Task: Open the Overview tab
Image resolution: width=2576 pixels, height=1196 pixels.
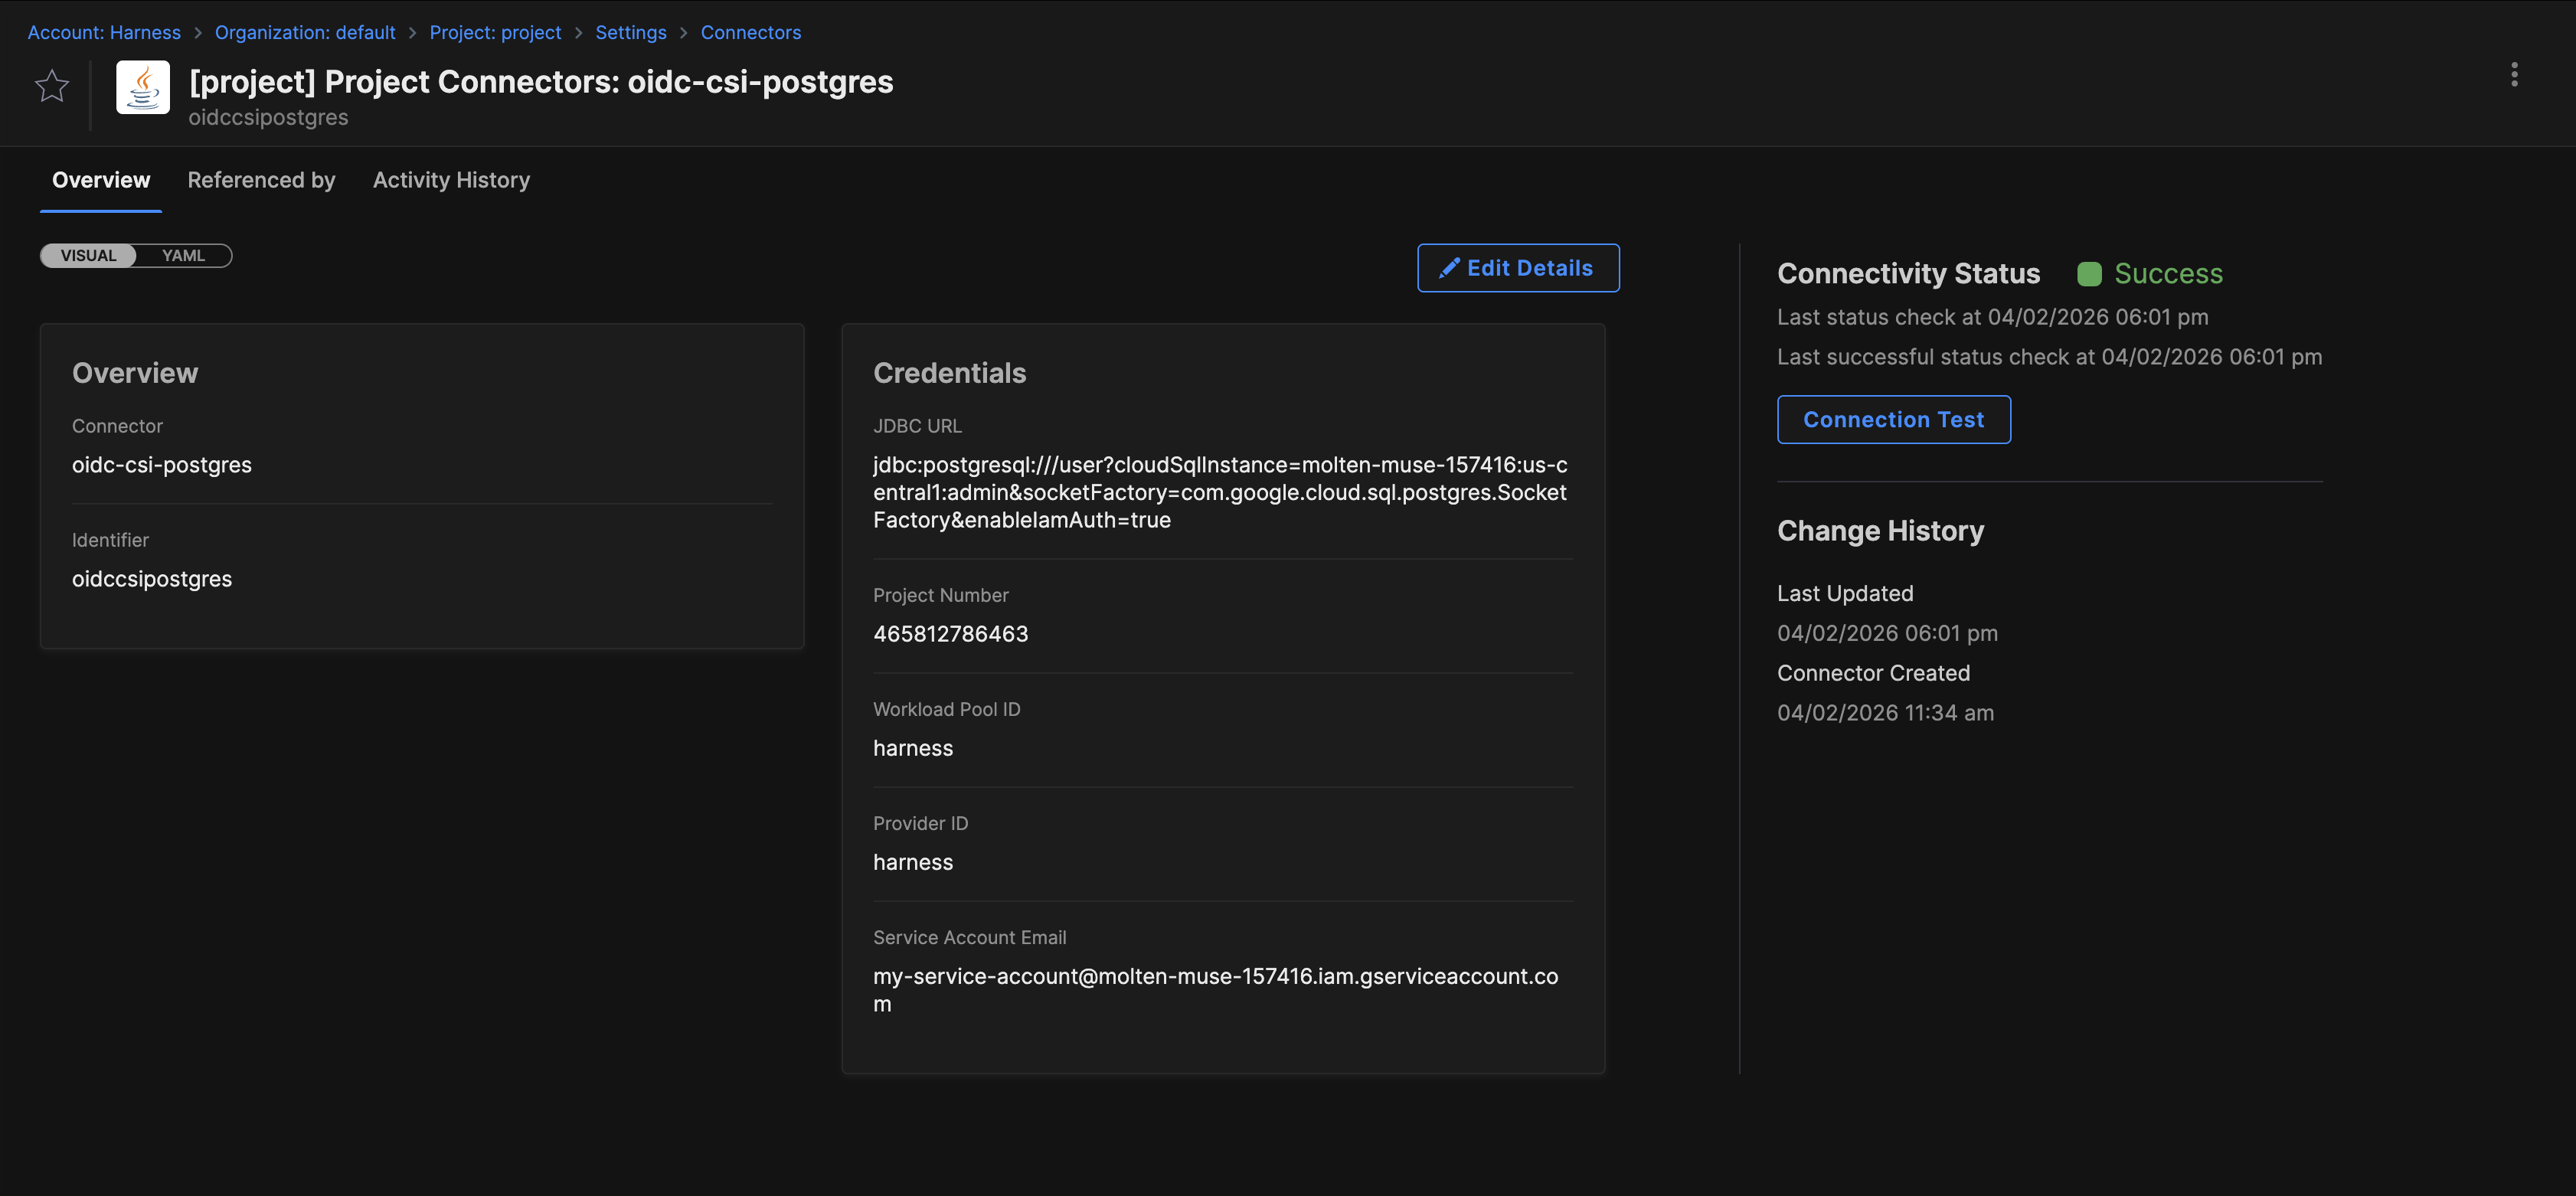Action: 101,180
